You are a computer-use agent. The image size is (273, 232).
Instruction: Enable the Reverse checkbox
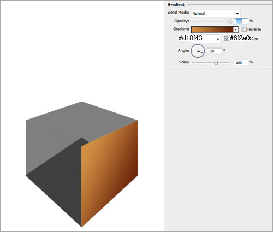(244, 29)
